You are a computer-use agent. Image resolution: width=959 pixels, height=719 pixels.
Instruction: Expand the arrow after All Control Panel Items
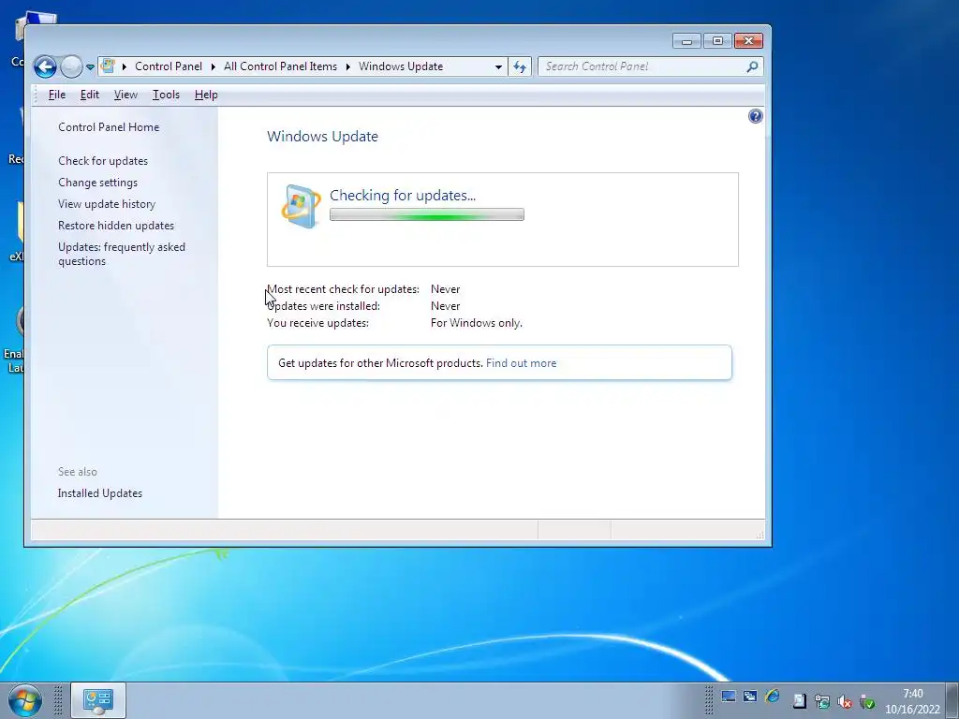click(x=348, y=66)
